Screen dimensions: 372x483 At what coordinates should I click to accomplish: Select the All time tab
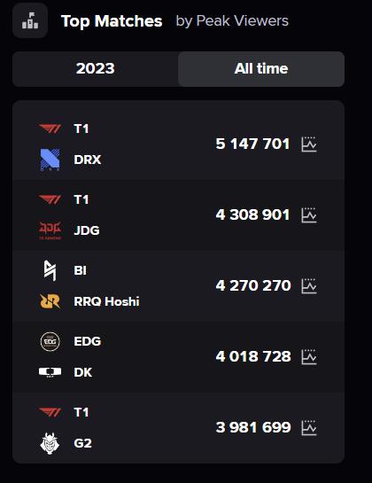click(261, 69)
